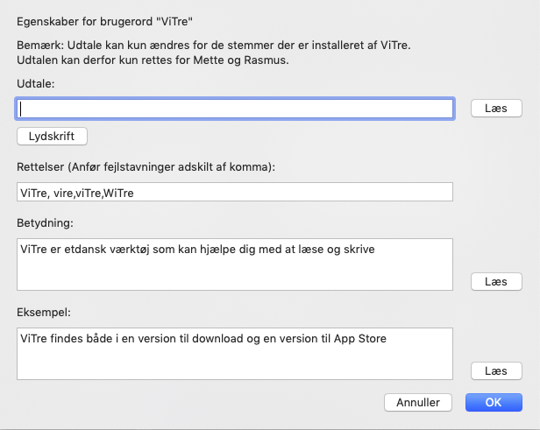Image resolution: width=540 pixels, height=430 pixels.
Task: Click the "Udtale:" label
Action: (36, 83)
